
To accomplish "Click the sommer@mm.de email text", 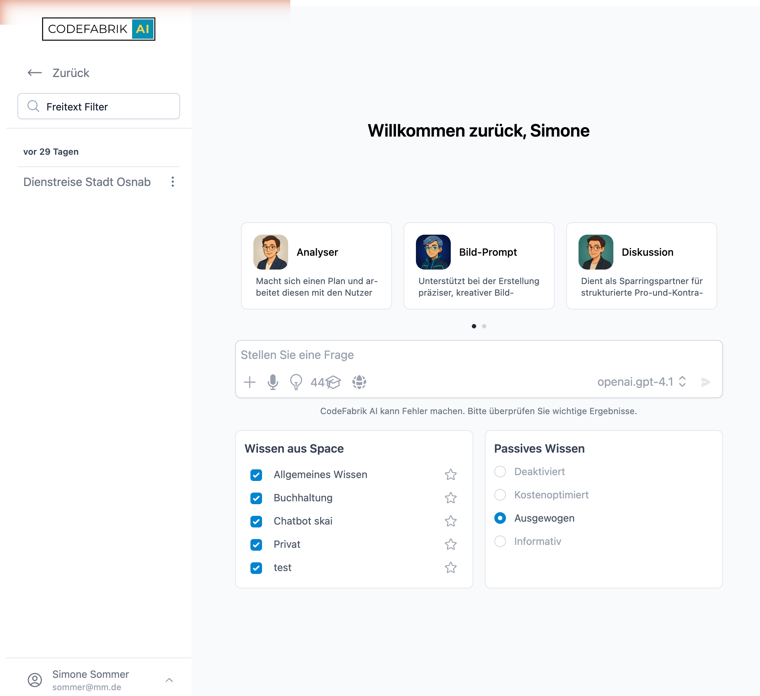I will [x=87, y=687].
